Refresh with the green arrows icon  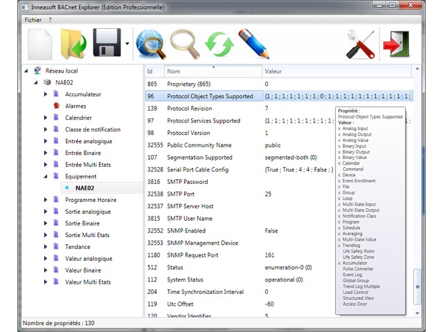[x=219, y=45]
